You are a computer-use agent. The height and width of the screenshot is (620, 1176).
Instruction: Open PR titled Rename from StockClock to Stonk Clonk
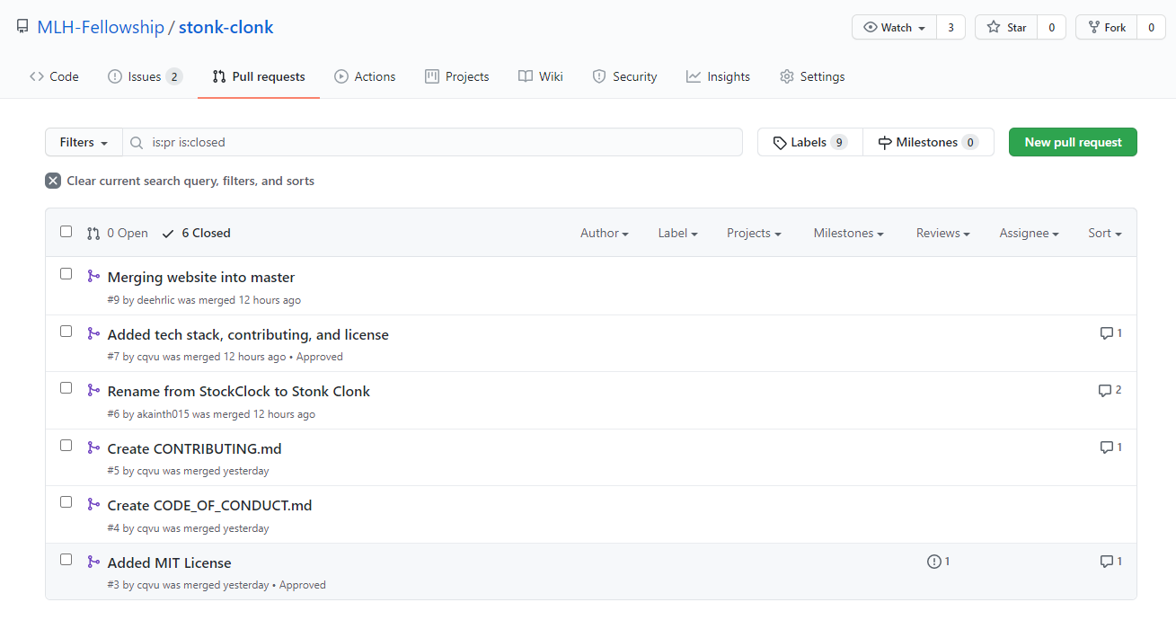coord(239,391)
